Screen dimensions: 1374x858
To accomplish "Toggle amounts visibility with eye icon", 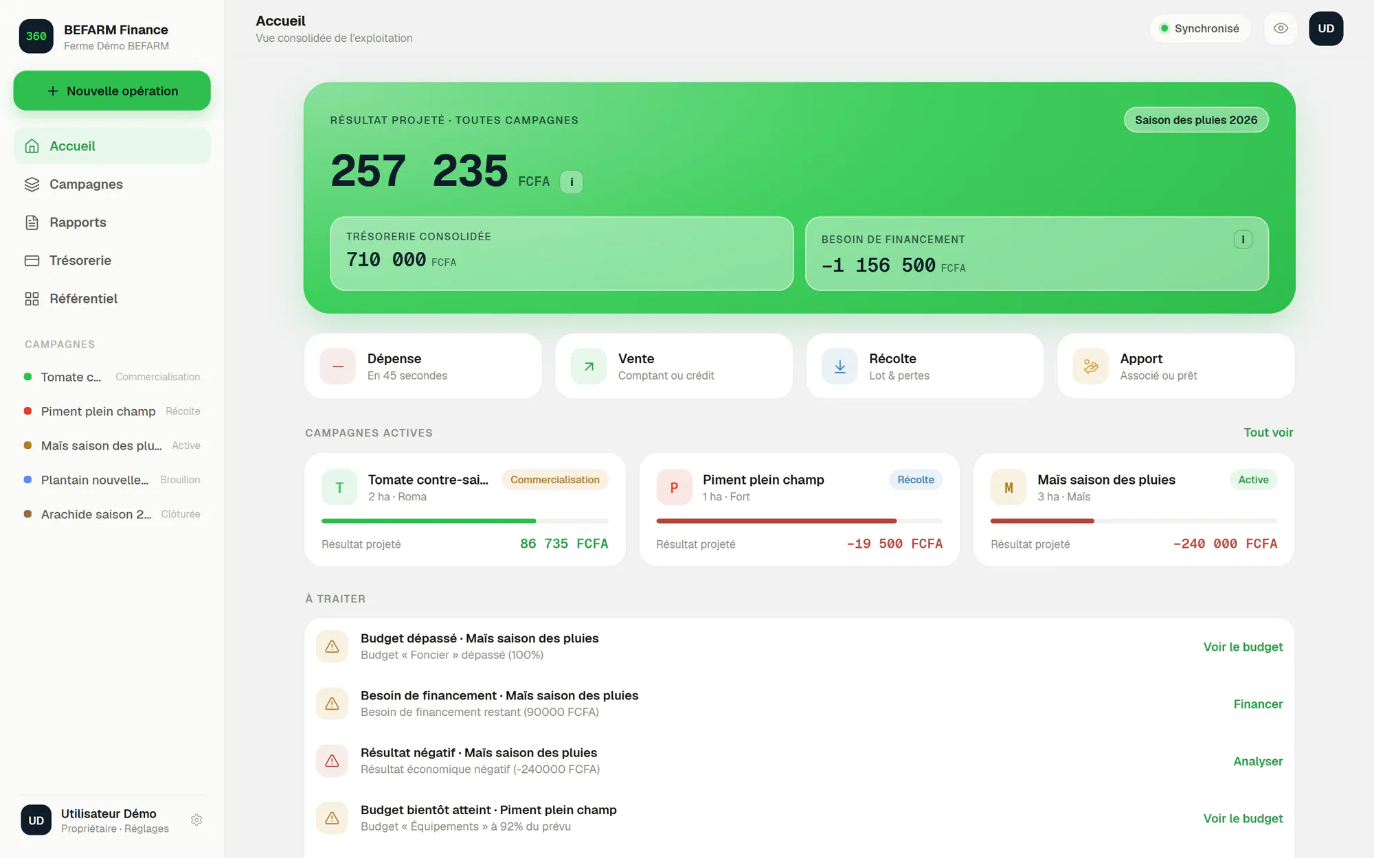I will [1281, 29].
